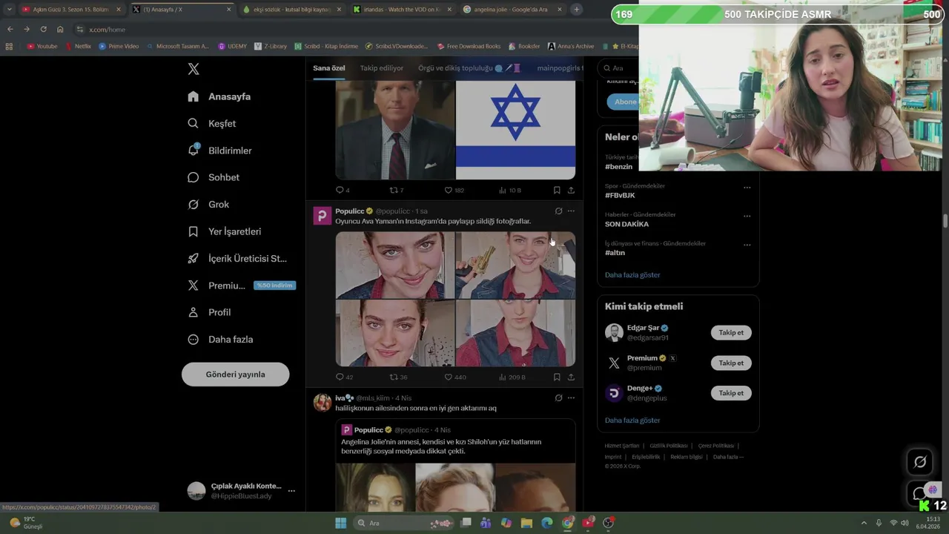Reload the page
The image size is (949, 534).
click(x=43, y=29)
